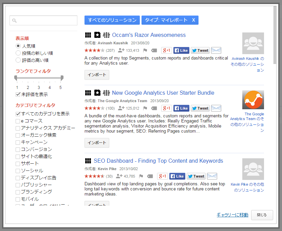Click the dialog's vertical scrollbar thumb
The height and width of the screenshot is (231, 282).
pos(275,35)
